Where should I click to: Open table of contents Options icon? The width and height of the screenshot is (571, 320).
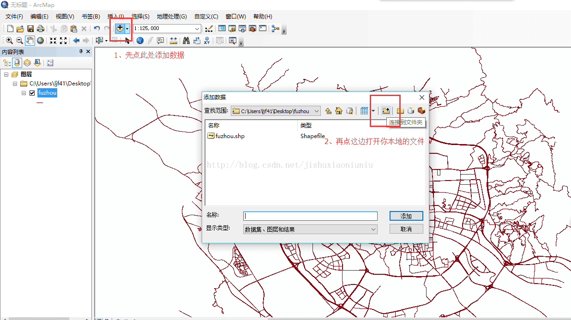point(50,63)
